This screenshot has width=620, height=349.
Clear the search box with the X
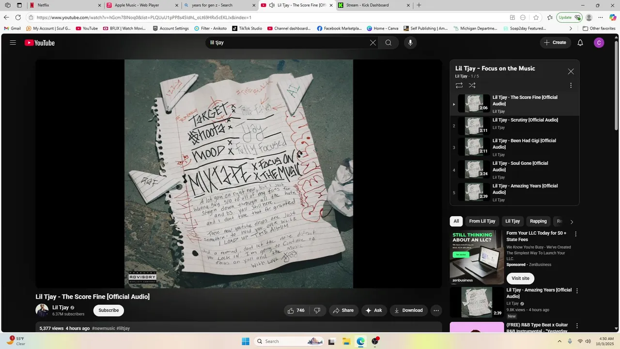click(x=372, y=43)
